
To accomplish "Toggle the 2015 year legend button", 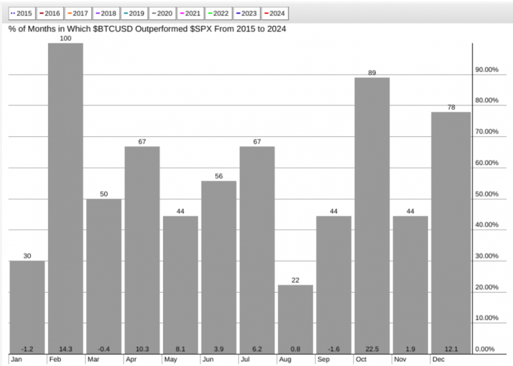I will (22, 13).
